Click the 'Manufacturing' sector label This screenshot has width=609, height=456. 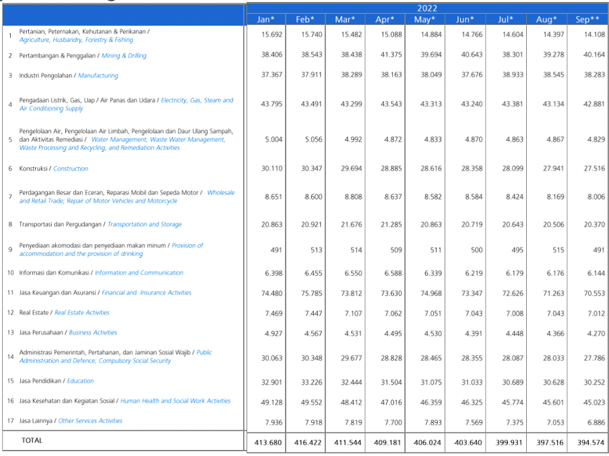pos(98,76)
